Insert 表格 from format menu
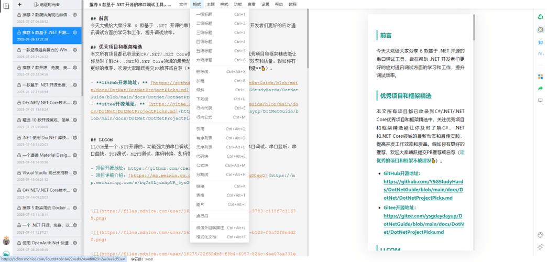This screenshot has height=262, width=547. pyautogui.click(x=220, y=195)
